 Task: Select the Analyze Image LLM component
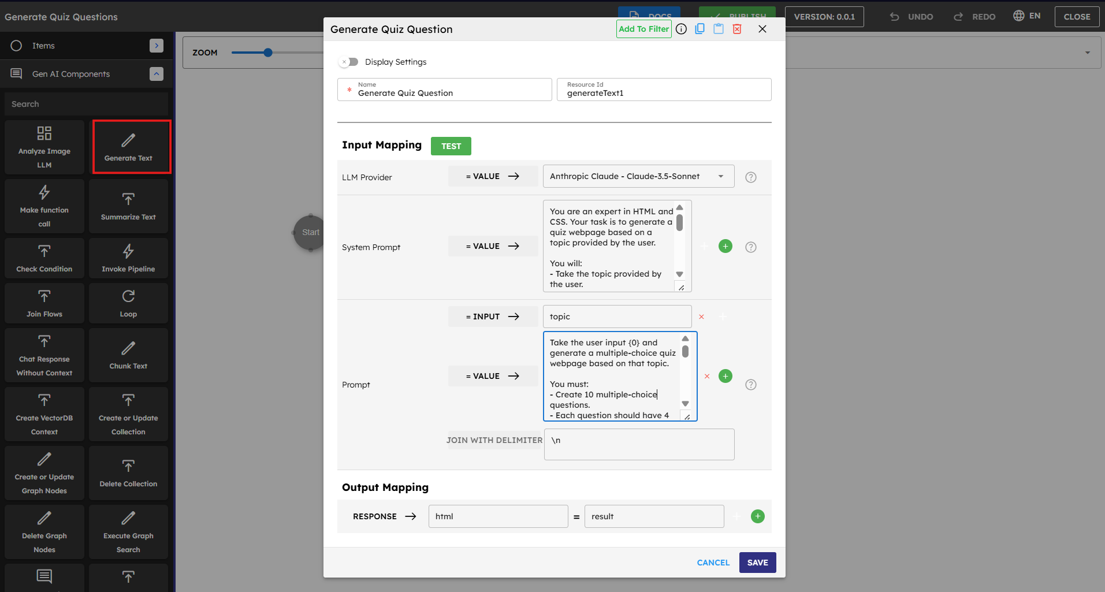click(x=44, y=147)
